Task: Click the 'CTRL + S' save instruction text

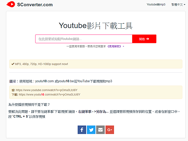Action: (x=27, y=116)
